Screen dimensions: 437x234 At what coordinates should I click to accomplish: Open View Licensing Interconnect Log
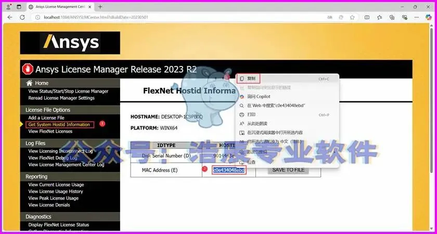coord(60,151)
